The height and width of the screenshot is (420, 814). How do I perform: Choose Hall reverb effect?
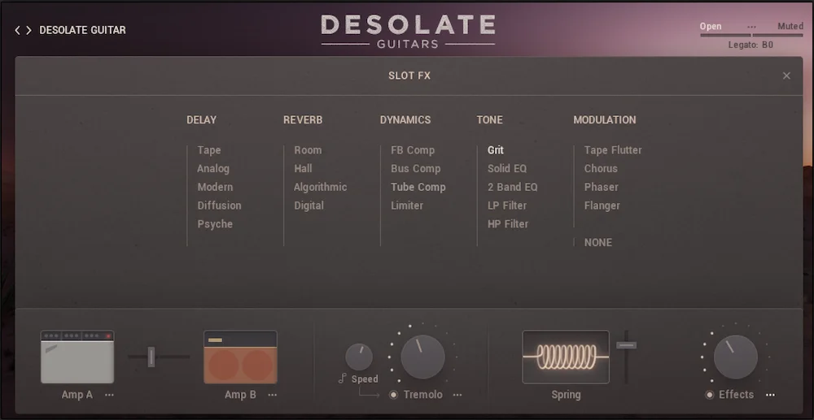303,169
